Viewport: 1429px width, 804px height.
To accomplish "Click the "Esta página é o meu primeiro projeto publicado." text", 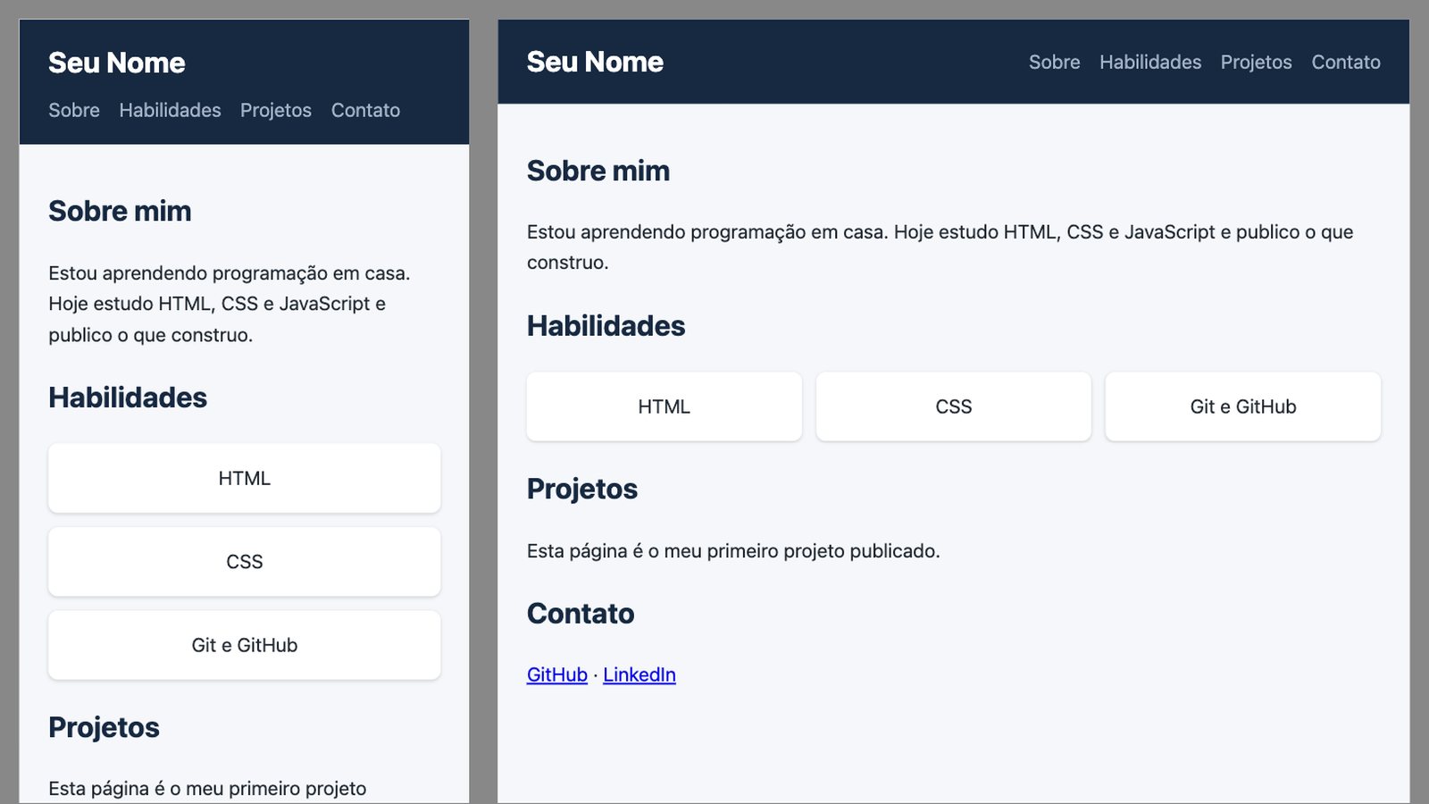I will click(x=733, y=551).
